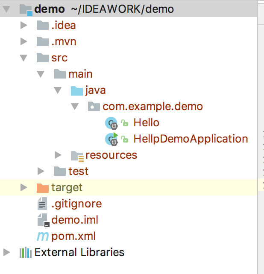The image size is (264, 274).
Task: Select the main folder name
Action: (x=80, y=74)
